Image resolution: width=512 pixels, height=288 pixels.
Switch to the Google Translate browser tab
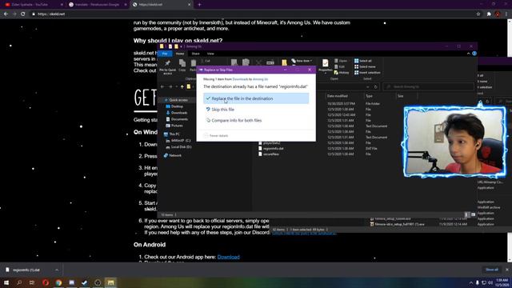click(98, 5)
